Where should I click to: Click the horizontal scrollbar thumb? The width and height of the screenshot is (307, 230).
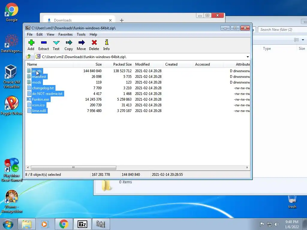73,168
